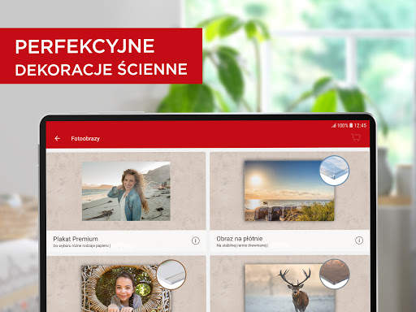
Task: Select the deer photo product
Action: tap(290, 288)
